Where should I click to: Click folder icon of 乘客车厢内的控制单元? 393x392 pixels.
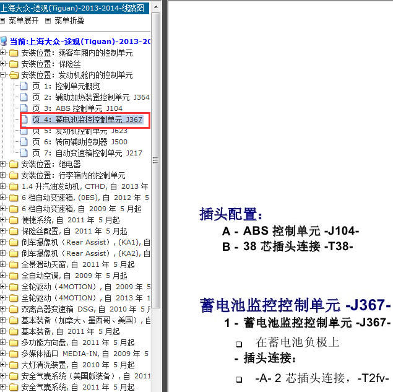point(14,53)
